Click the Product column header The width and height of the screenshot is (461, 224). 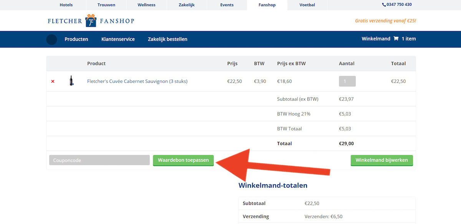point(96,64)
